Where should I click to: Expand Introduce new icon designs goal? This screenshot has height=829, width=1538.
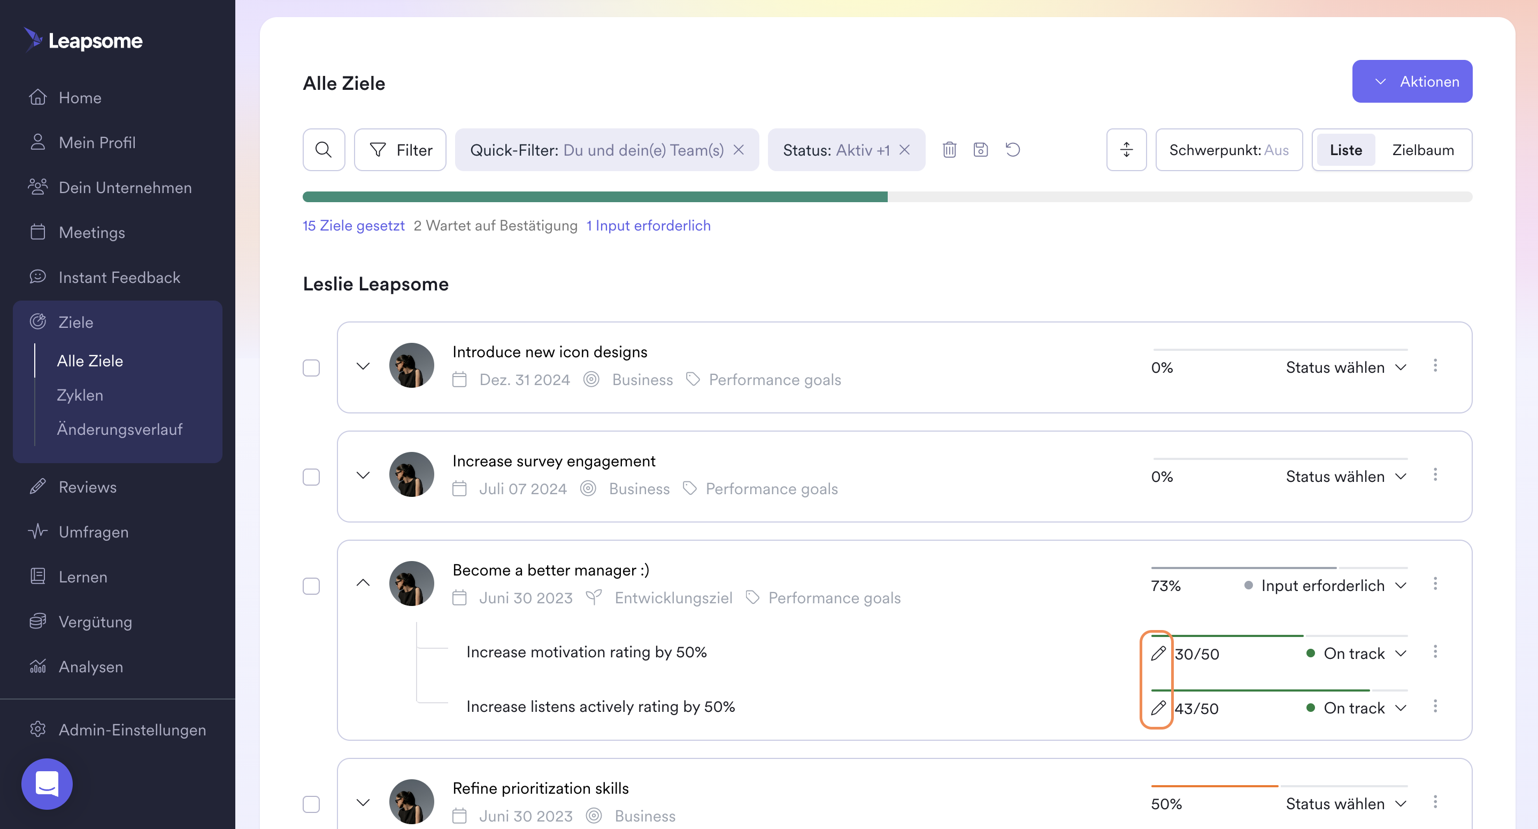(x=363, y=365)
